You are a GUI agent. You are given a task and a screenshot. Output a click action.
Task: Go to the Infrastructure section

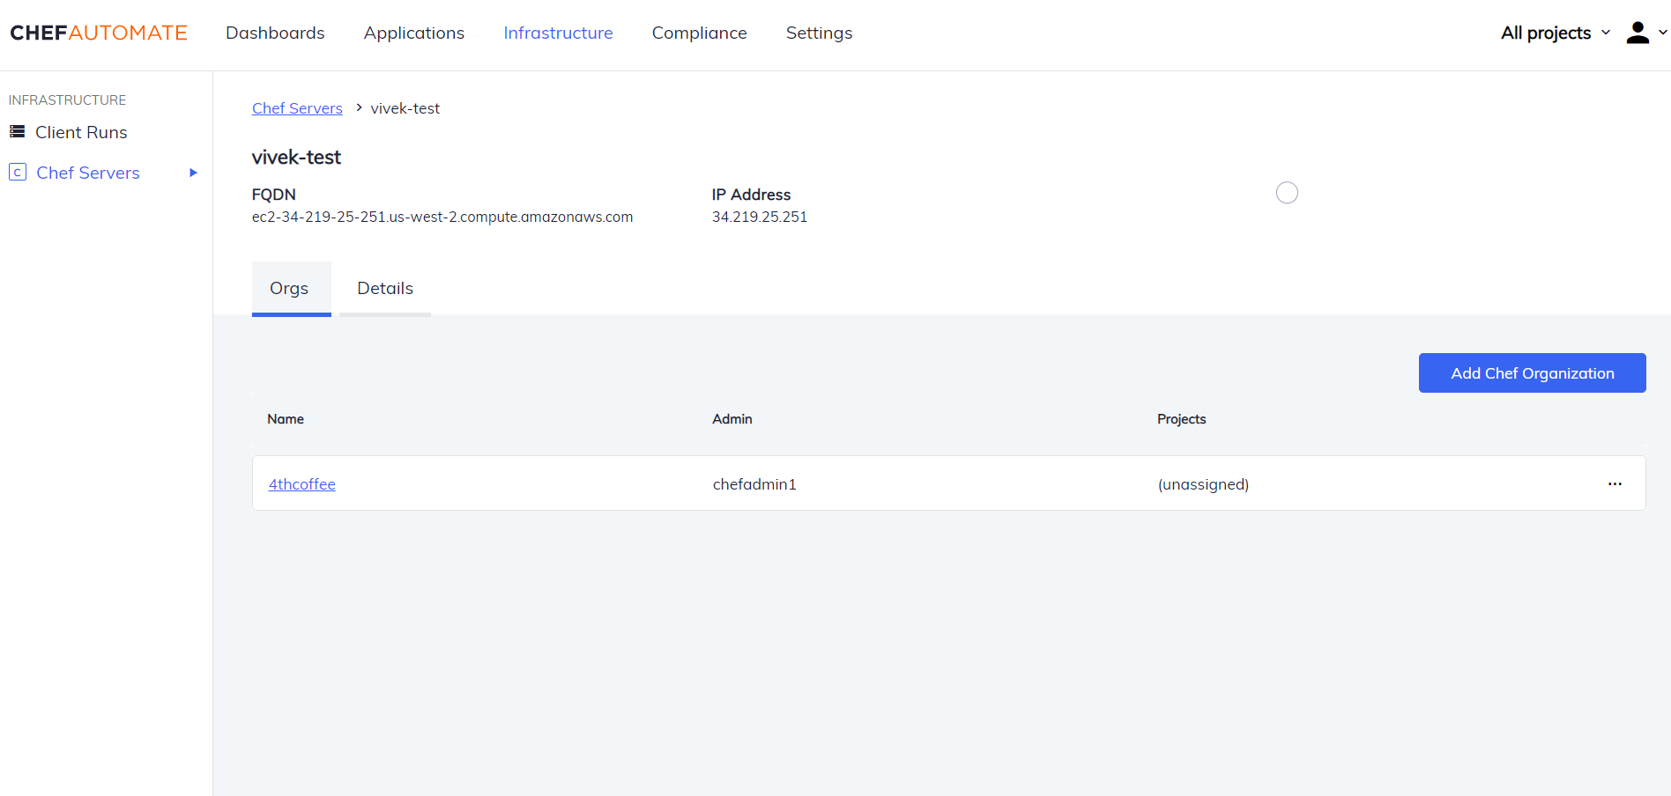[x=558, y=33]
